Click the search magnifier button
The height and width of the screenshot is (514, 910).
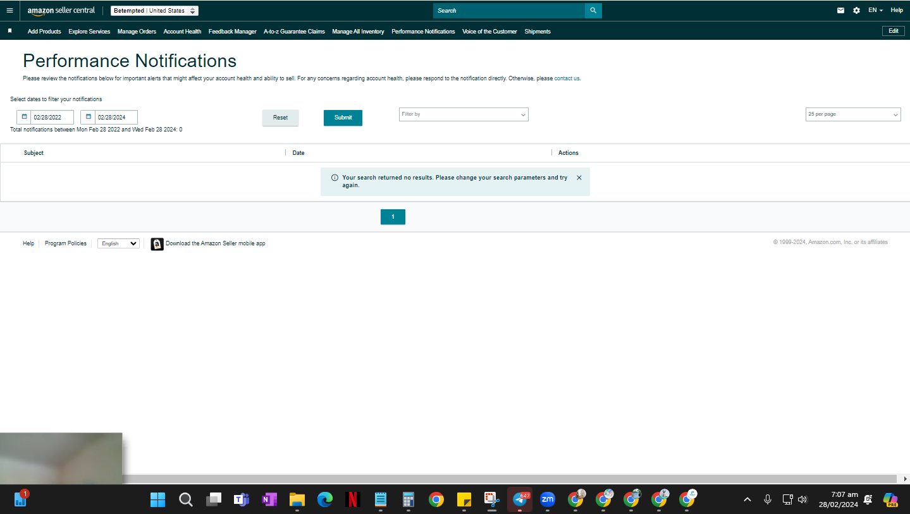tap(593, 11)
